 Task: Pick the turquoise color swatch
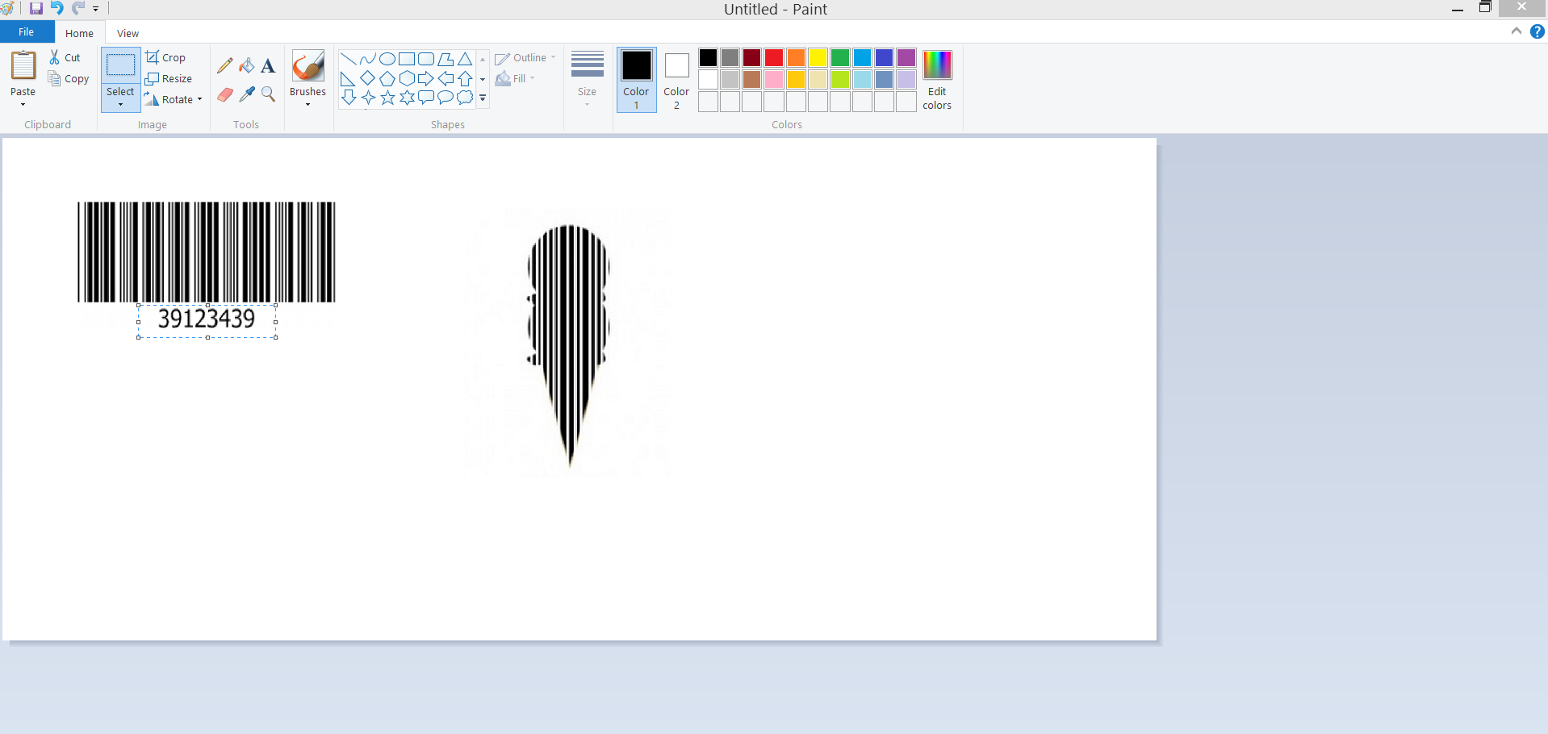(x=862, y=58)
